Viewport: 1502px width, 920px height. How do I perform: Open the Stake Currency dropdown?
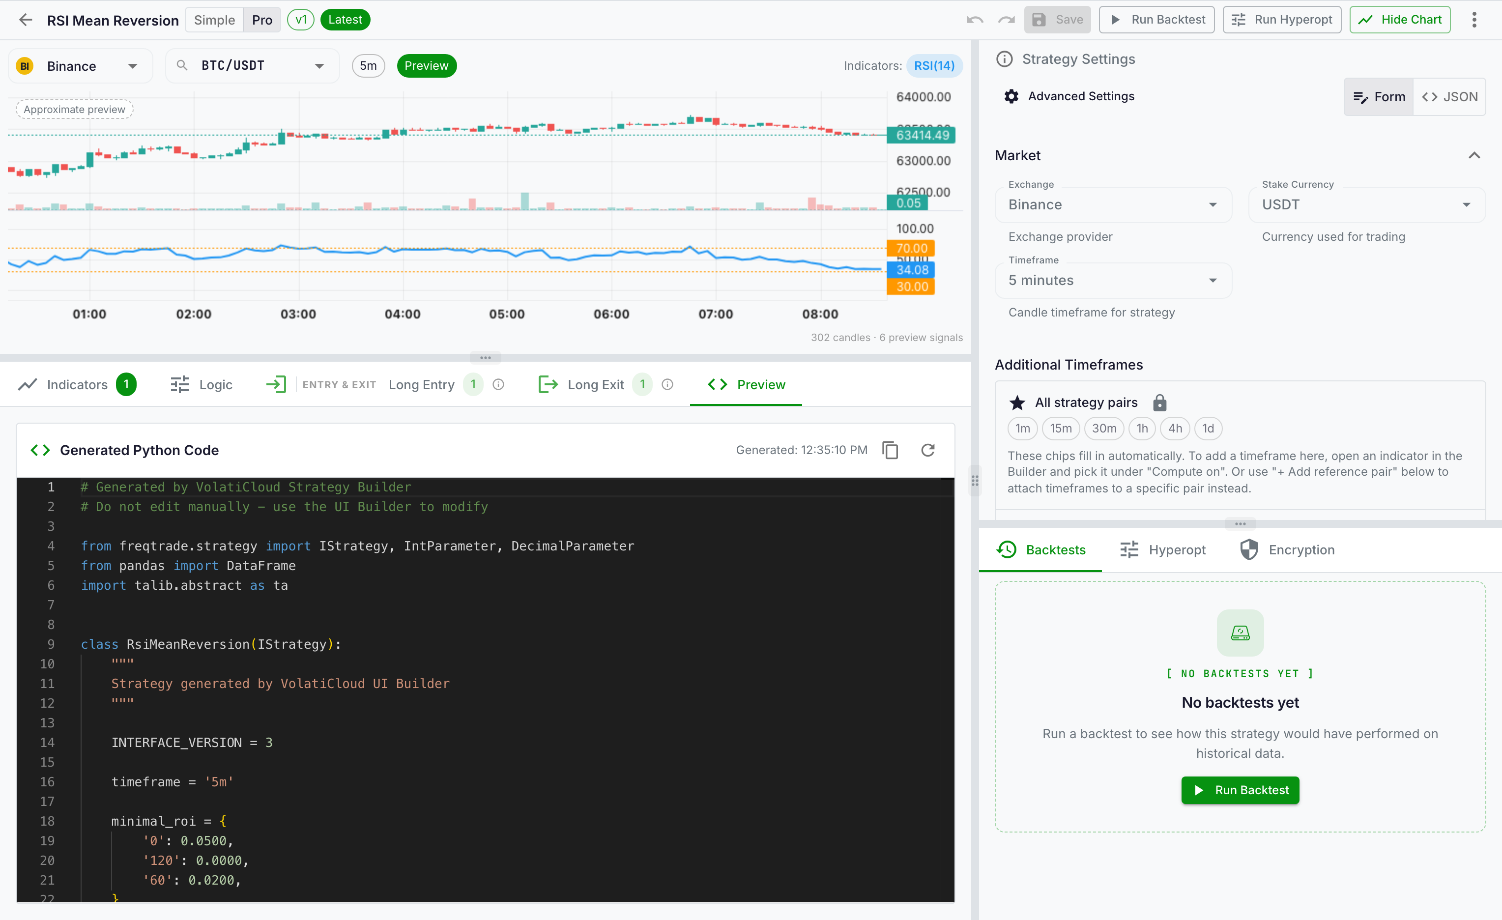[1367, 205]
